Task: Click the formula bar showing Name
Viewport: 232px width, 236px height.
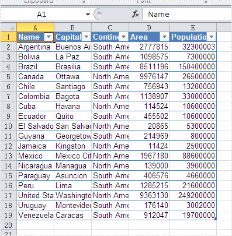Action: tap(187, 15)
